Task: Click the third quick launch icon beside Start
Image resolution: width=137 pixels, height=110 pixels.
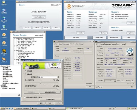Action: (12, 108)
